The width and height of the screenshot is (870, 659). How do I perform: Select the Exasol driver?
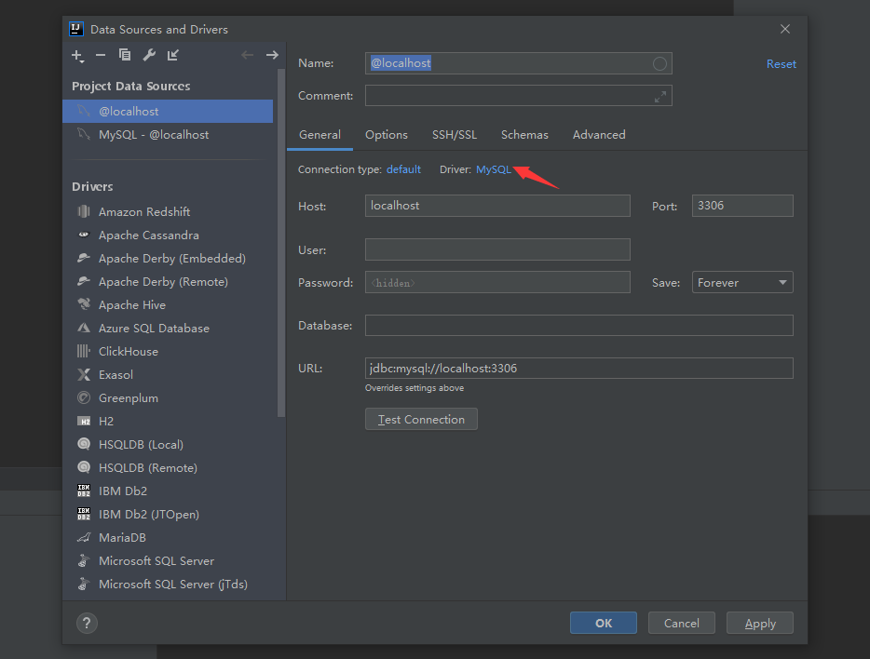pos(170,375)
